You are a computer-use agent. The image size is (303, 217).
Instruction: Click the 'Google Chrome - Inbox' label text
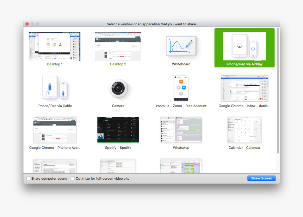[245, 106]
